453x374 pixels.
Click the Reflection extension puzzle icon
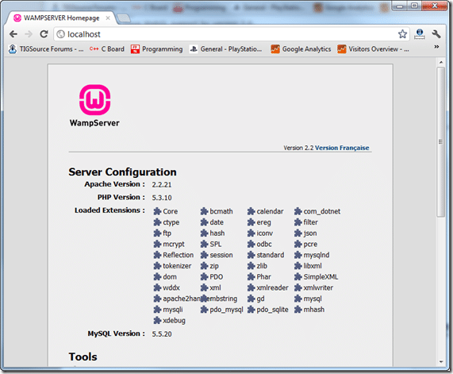click(x=157, y=255)
